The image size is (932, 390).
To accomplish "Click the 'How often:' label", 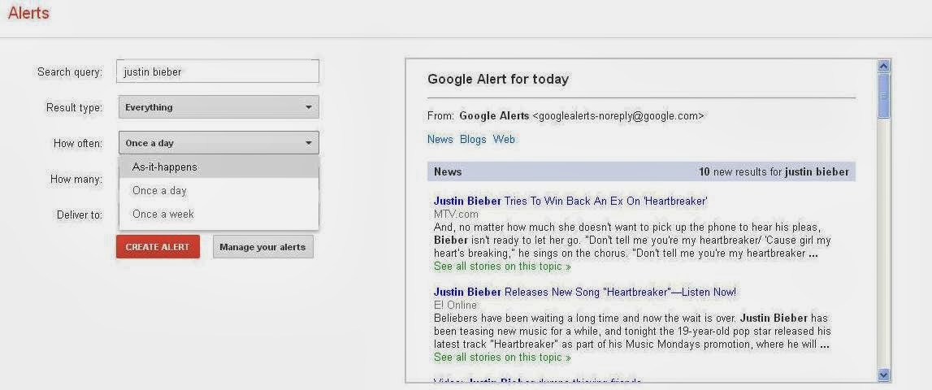I will click(78, 143).
